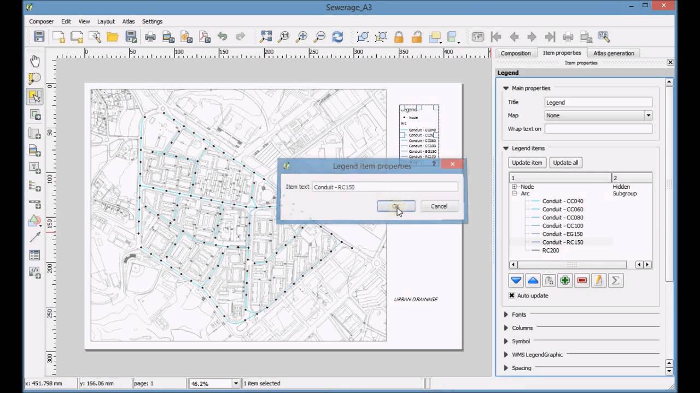Open the Atlas menu
The width and height of the screenshot is (700, 393).
click(x=129, y=21)
